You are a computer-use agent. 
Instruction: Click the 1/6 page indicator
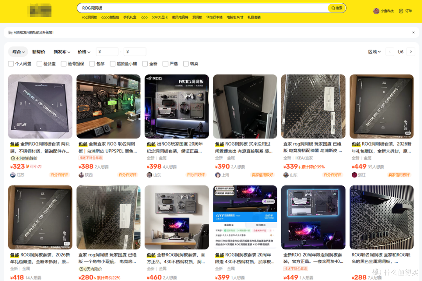click(x=401, y=52)
